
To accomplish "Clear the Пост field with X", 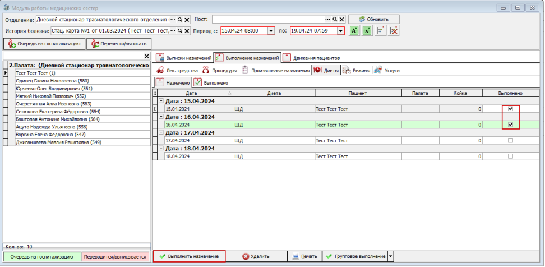I will 341,20.
